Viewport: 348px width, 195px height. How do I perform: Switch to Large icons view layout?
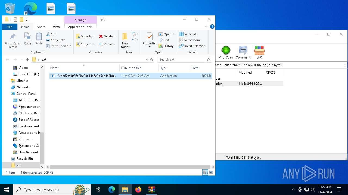pyautogui.click(x=211, y=172)
